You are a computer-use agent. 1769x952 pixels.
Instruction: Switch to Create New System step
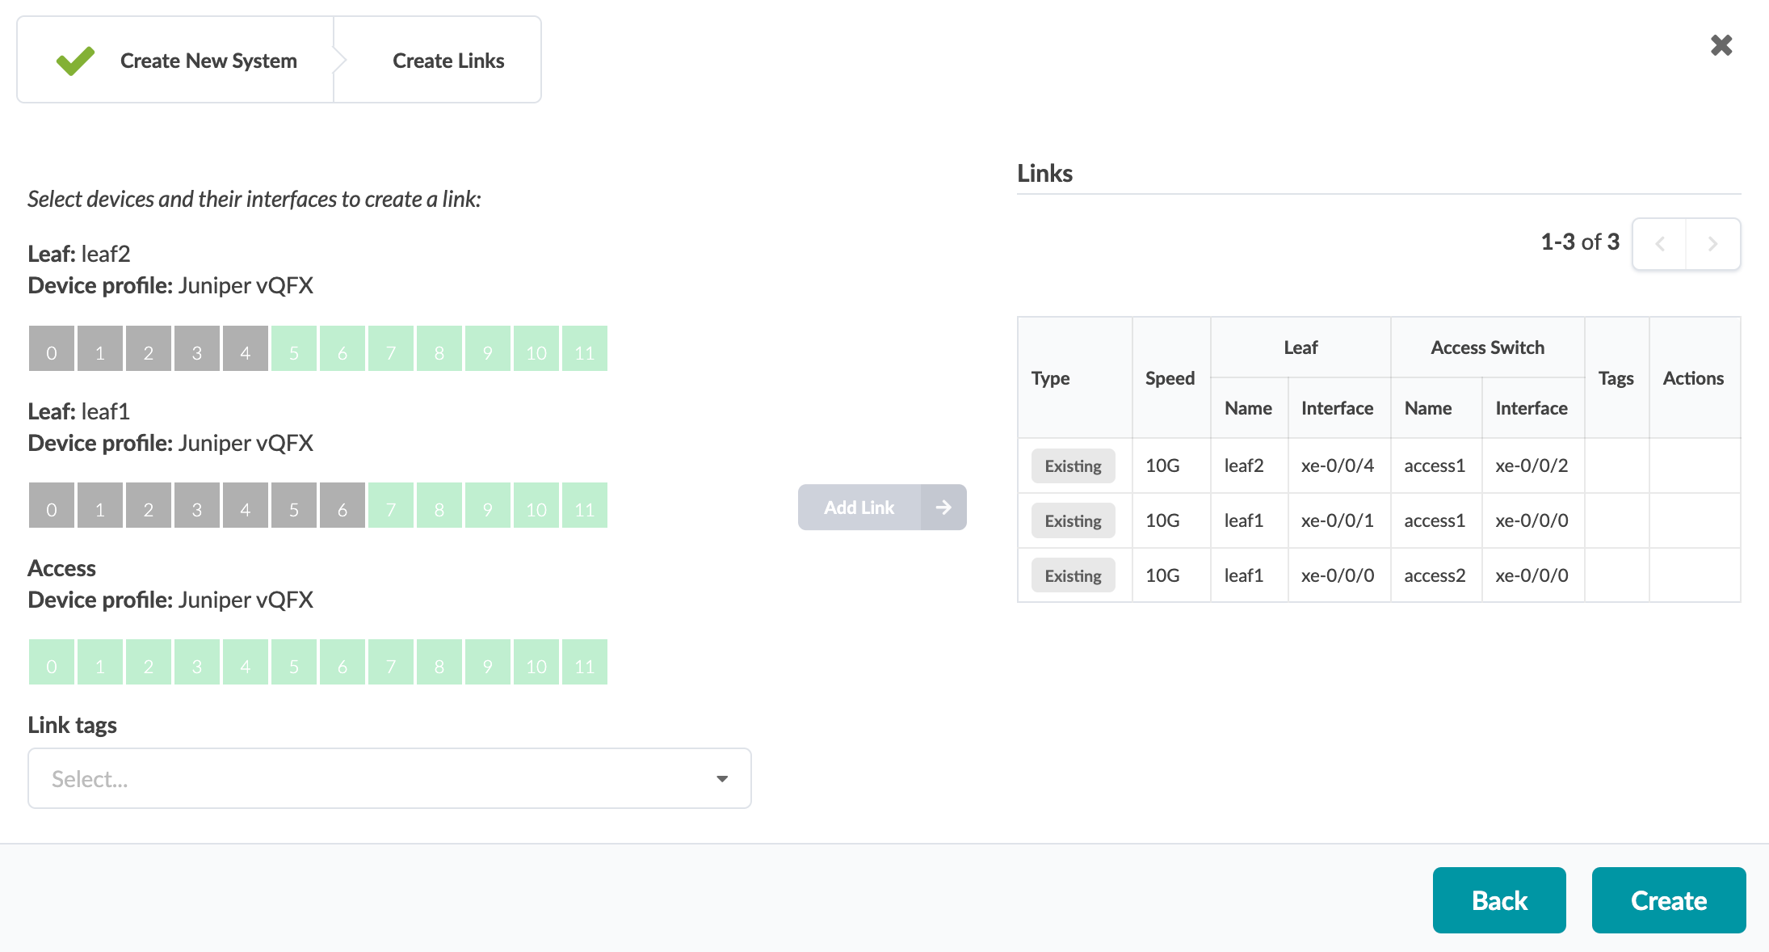coord(208,61)
